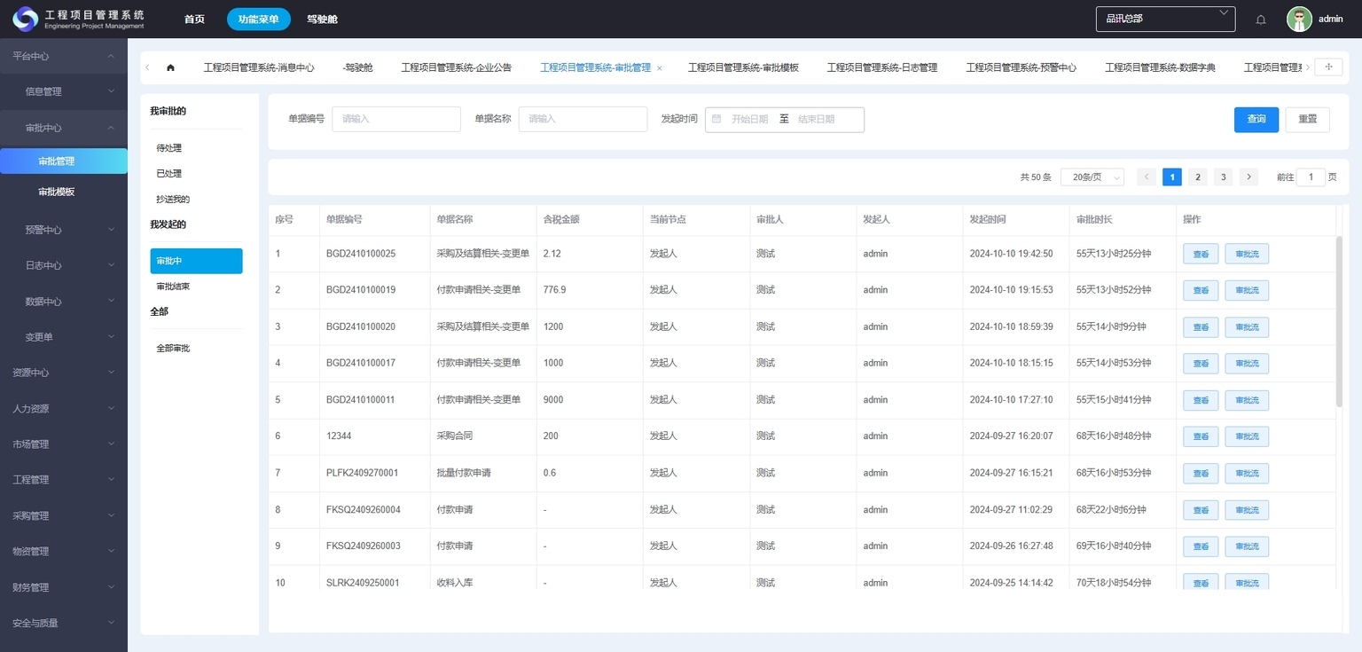1362x652 pixels.
Task: Click the system logo icon
Action: [x=24, y=19]
